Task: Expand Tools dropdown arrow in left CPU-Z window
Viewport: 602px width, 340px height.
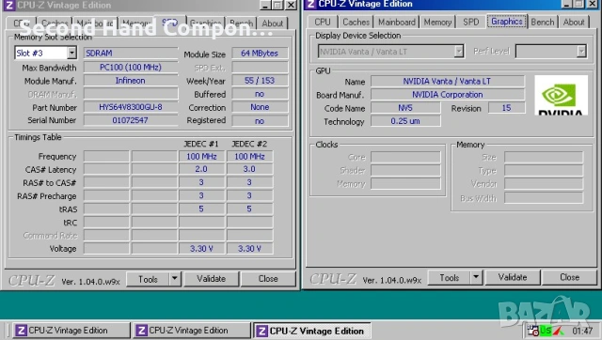Action: click(x=175, y=279)
